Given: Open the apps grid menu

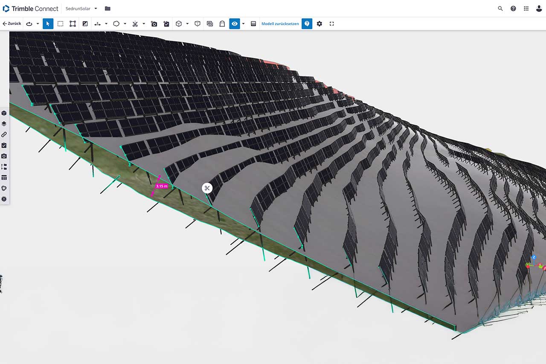Looking at the screenshot, I should click(x=526, y=9).
